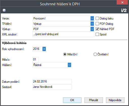
Task: Expand the Třídění dropdown
Action: [x=92, y=24]
